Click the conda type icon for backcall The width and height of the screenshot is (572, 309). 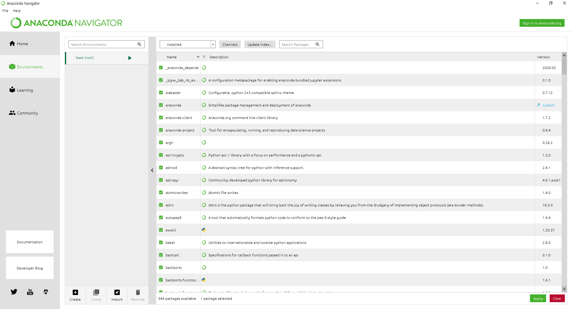(x=204, y=255)
